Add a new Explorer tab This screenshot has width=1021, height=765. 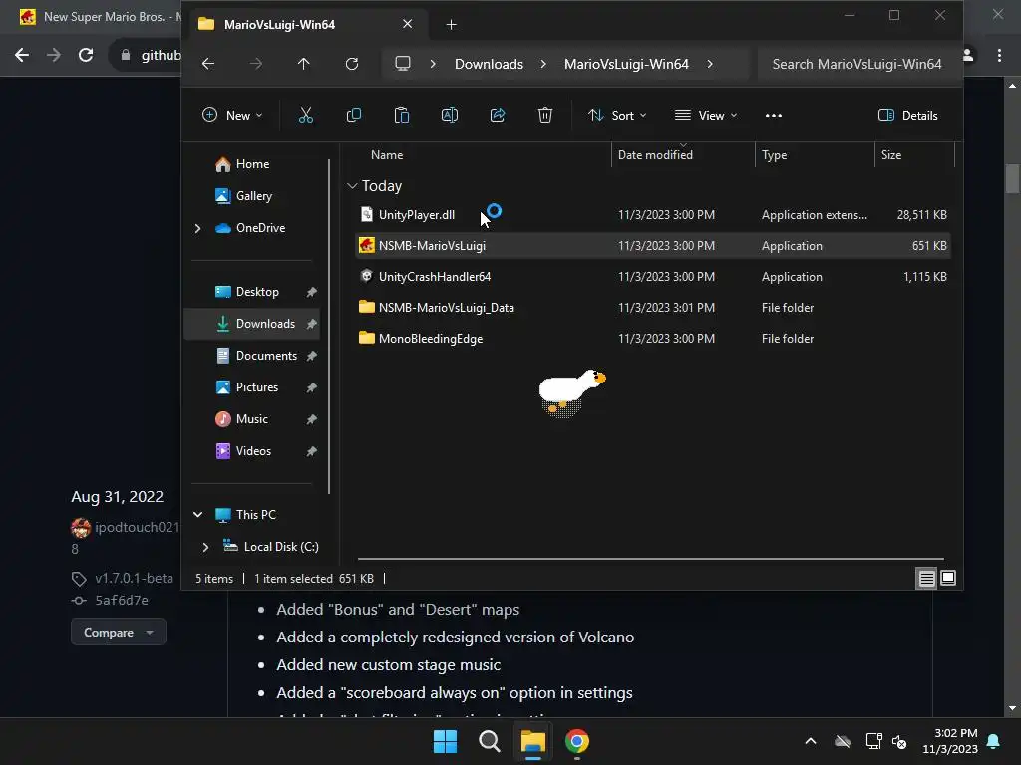point(452,25)
